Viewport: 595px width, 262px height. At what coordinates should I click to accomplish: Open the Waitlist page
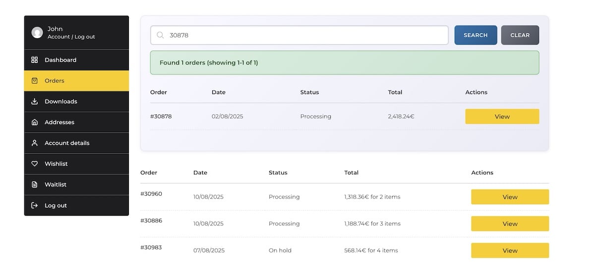[x=76, y=185]
